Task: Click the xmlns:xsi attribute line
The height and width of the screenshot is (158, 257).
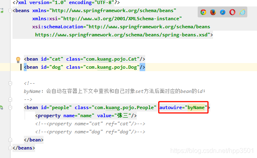Action: pos(107,19)
